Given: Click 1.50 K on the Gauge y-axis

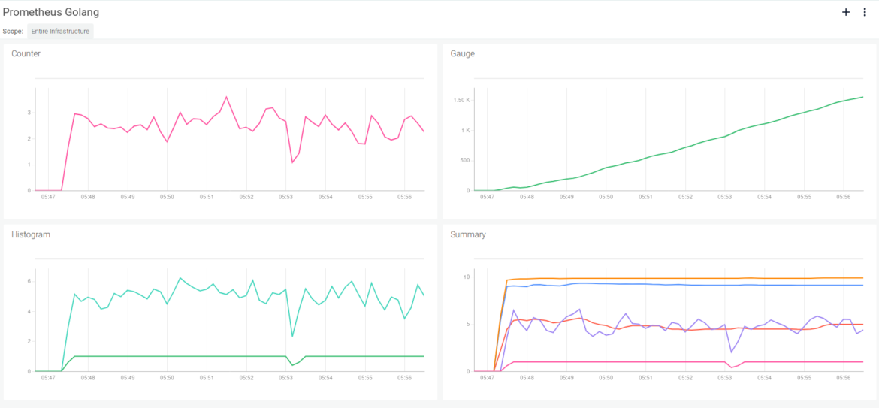Looking at the screenshot, I should [x=461, y=101].
